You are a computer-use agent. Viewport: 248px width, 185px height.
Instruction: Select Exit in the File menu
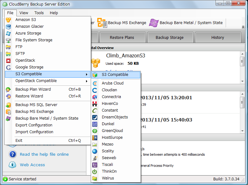pos(48,140)
